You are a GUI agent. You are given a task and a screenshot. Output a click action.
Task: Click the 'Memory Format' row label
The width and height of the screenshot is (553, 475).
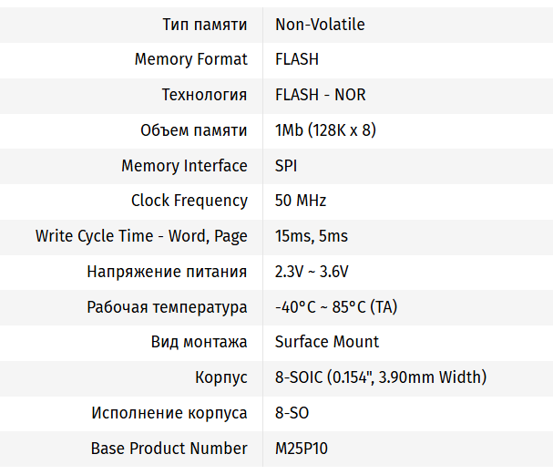click(x=190, y=59)
